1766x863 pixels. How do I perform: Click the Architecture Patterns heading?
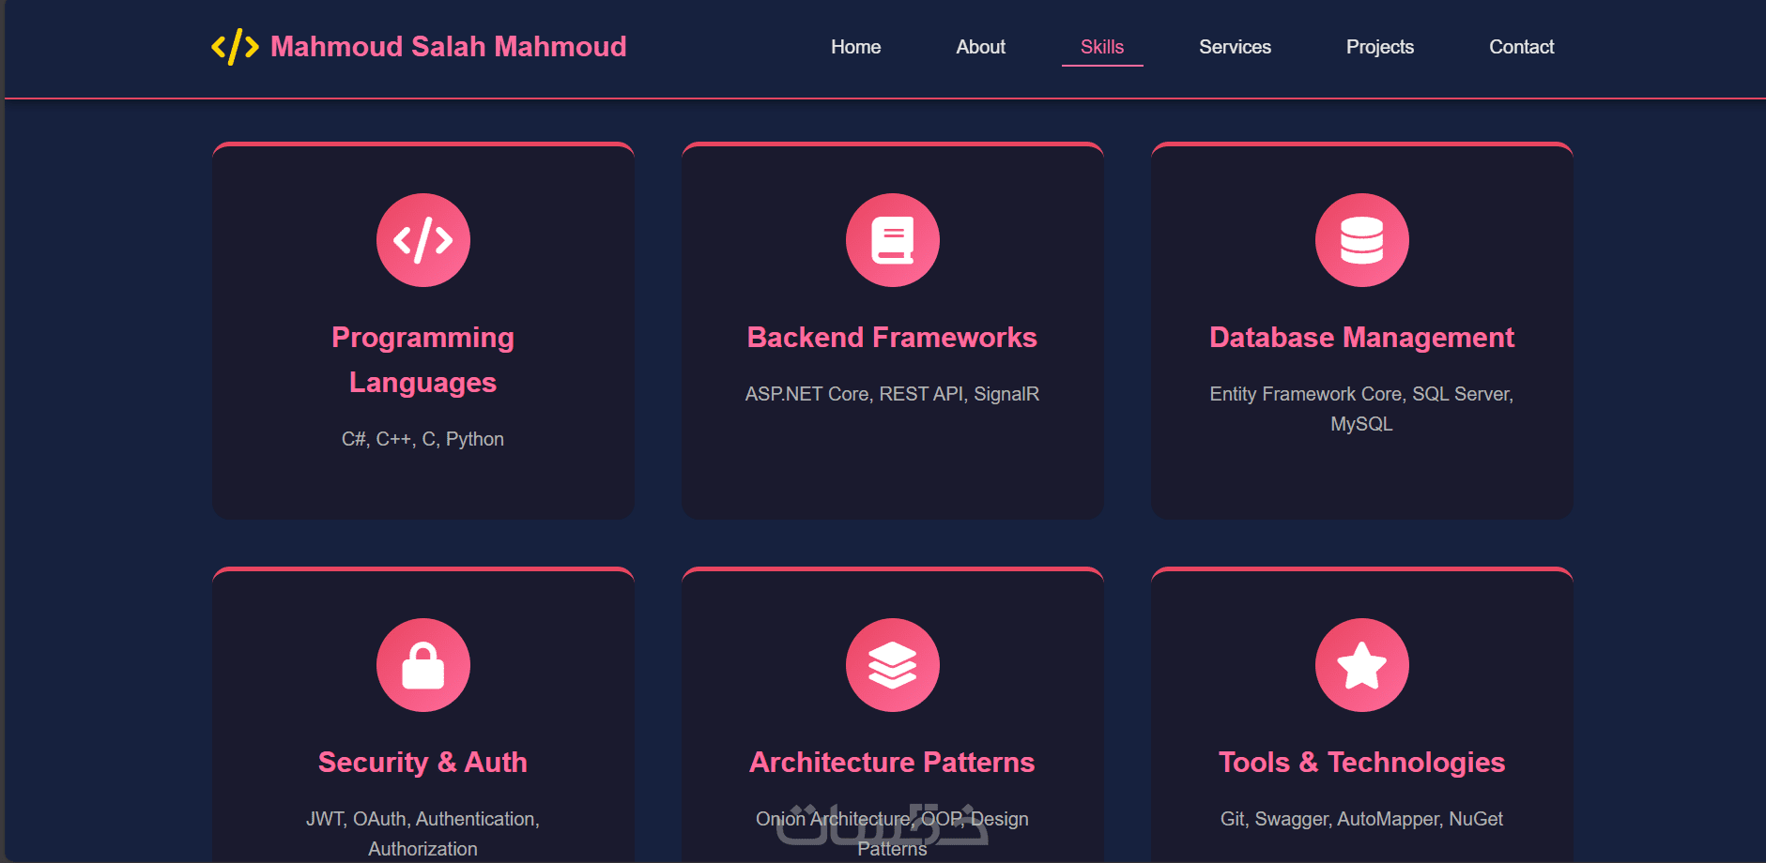coord(893,763)
